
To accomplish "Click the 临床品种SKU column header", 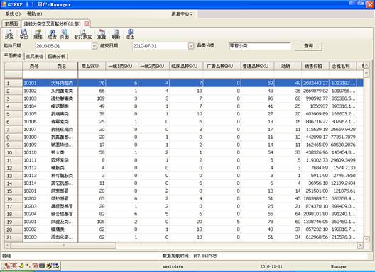I will (x=186, y=66).
